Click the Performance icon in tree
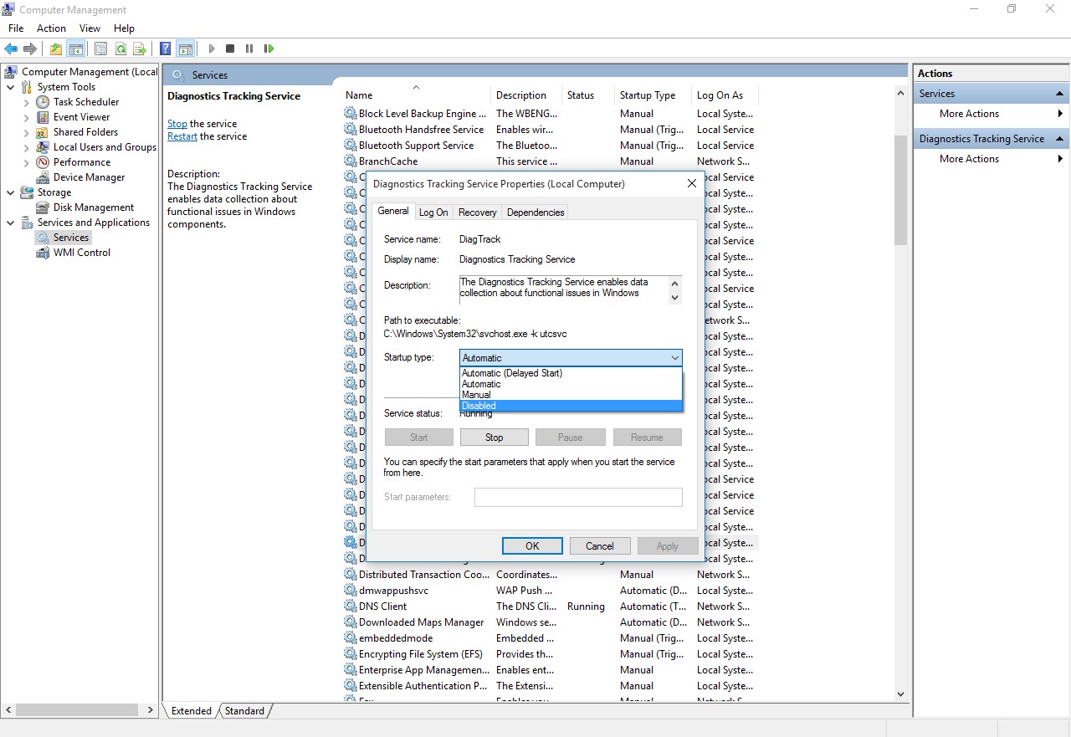 tap(43, 162)
